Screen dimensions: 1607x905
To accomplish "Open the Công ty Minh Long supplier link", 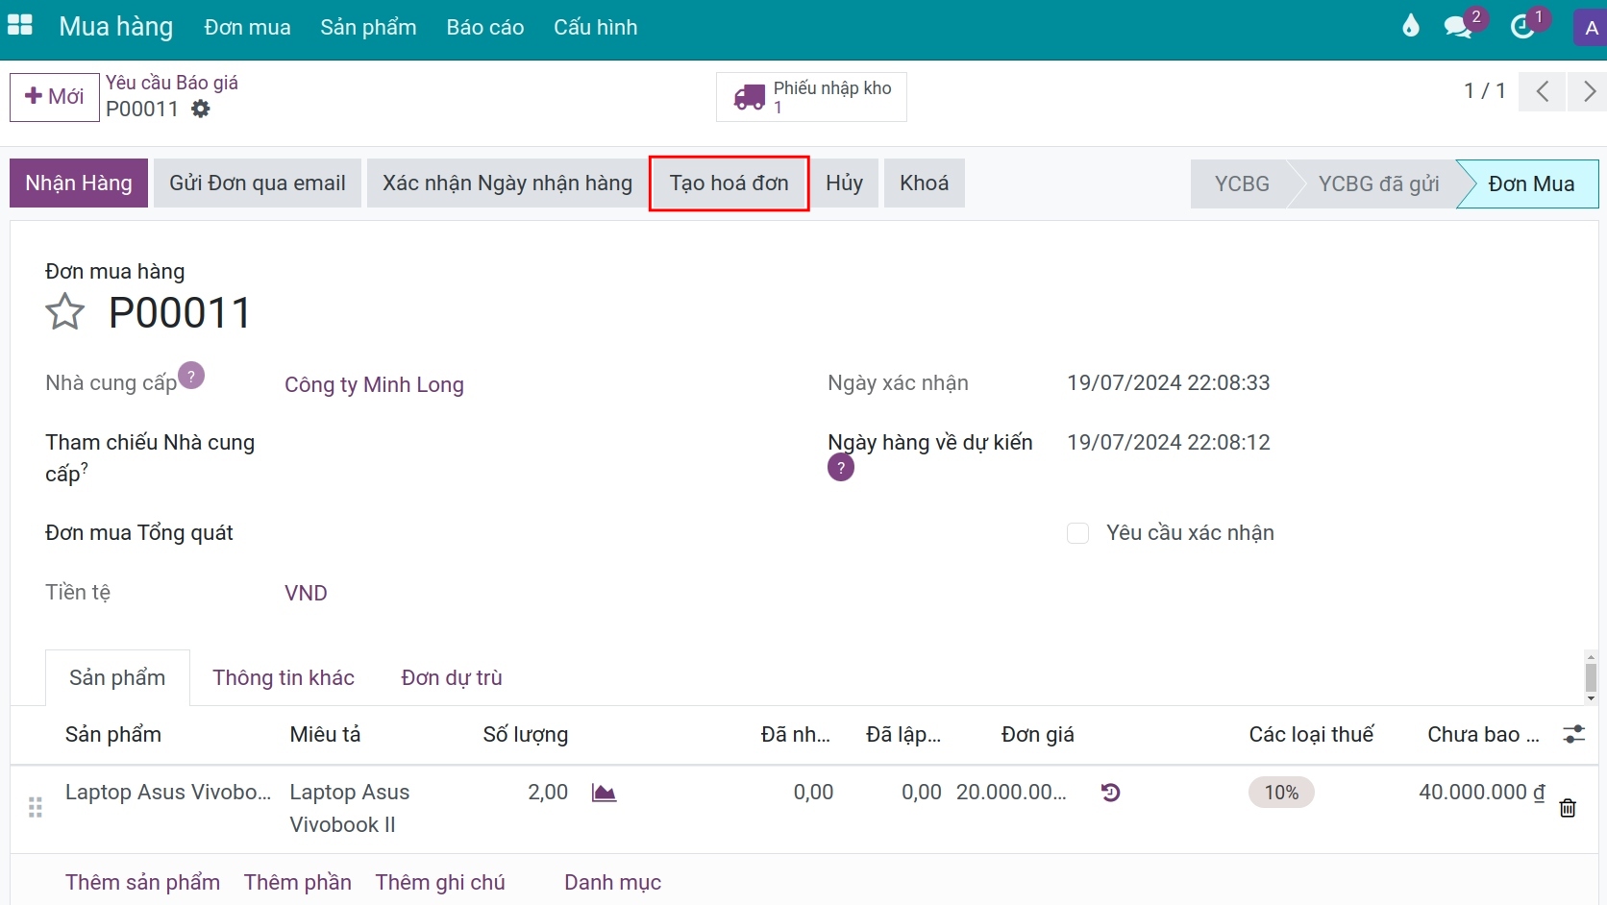I will pos(374,384).
